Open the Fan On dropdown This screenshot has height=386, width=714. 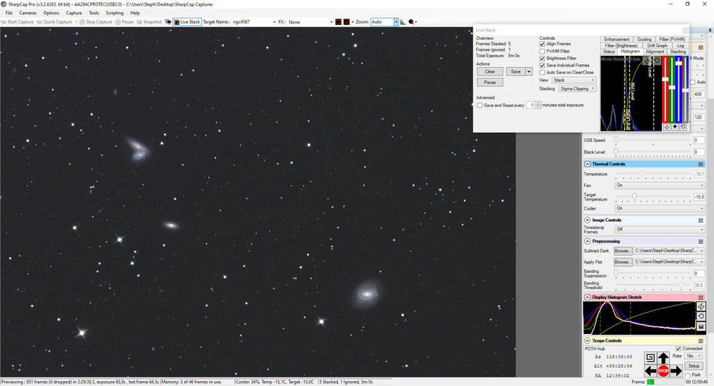coord(660,186)
